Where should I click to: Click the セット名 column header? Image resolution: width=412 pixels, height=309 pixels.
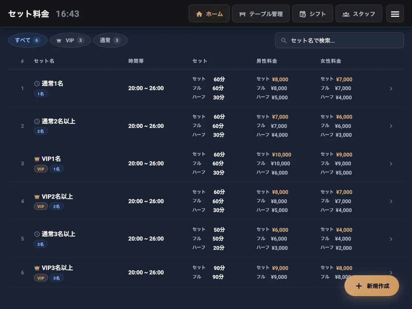coord(44,61)
